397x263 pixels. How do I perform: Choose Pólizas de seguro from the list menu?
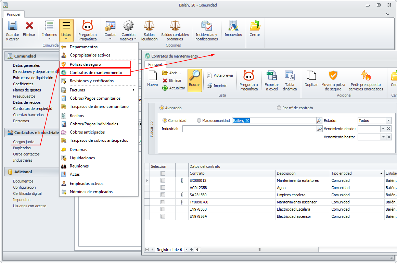point(85,64)
